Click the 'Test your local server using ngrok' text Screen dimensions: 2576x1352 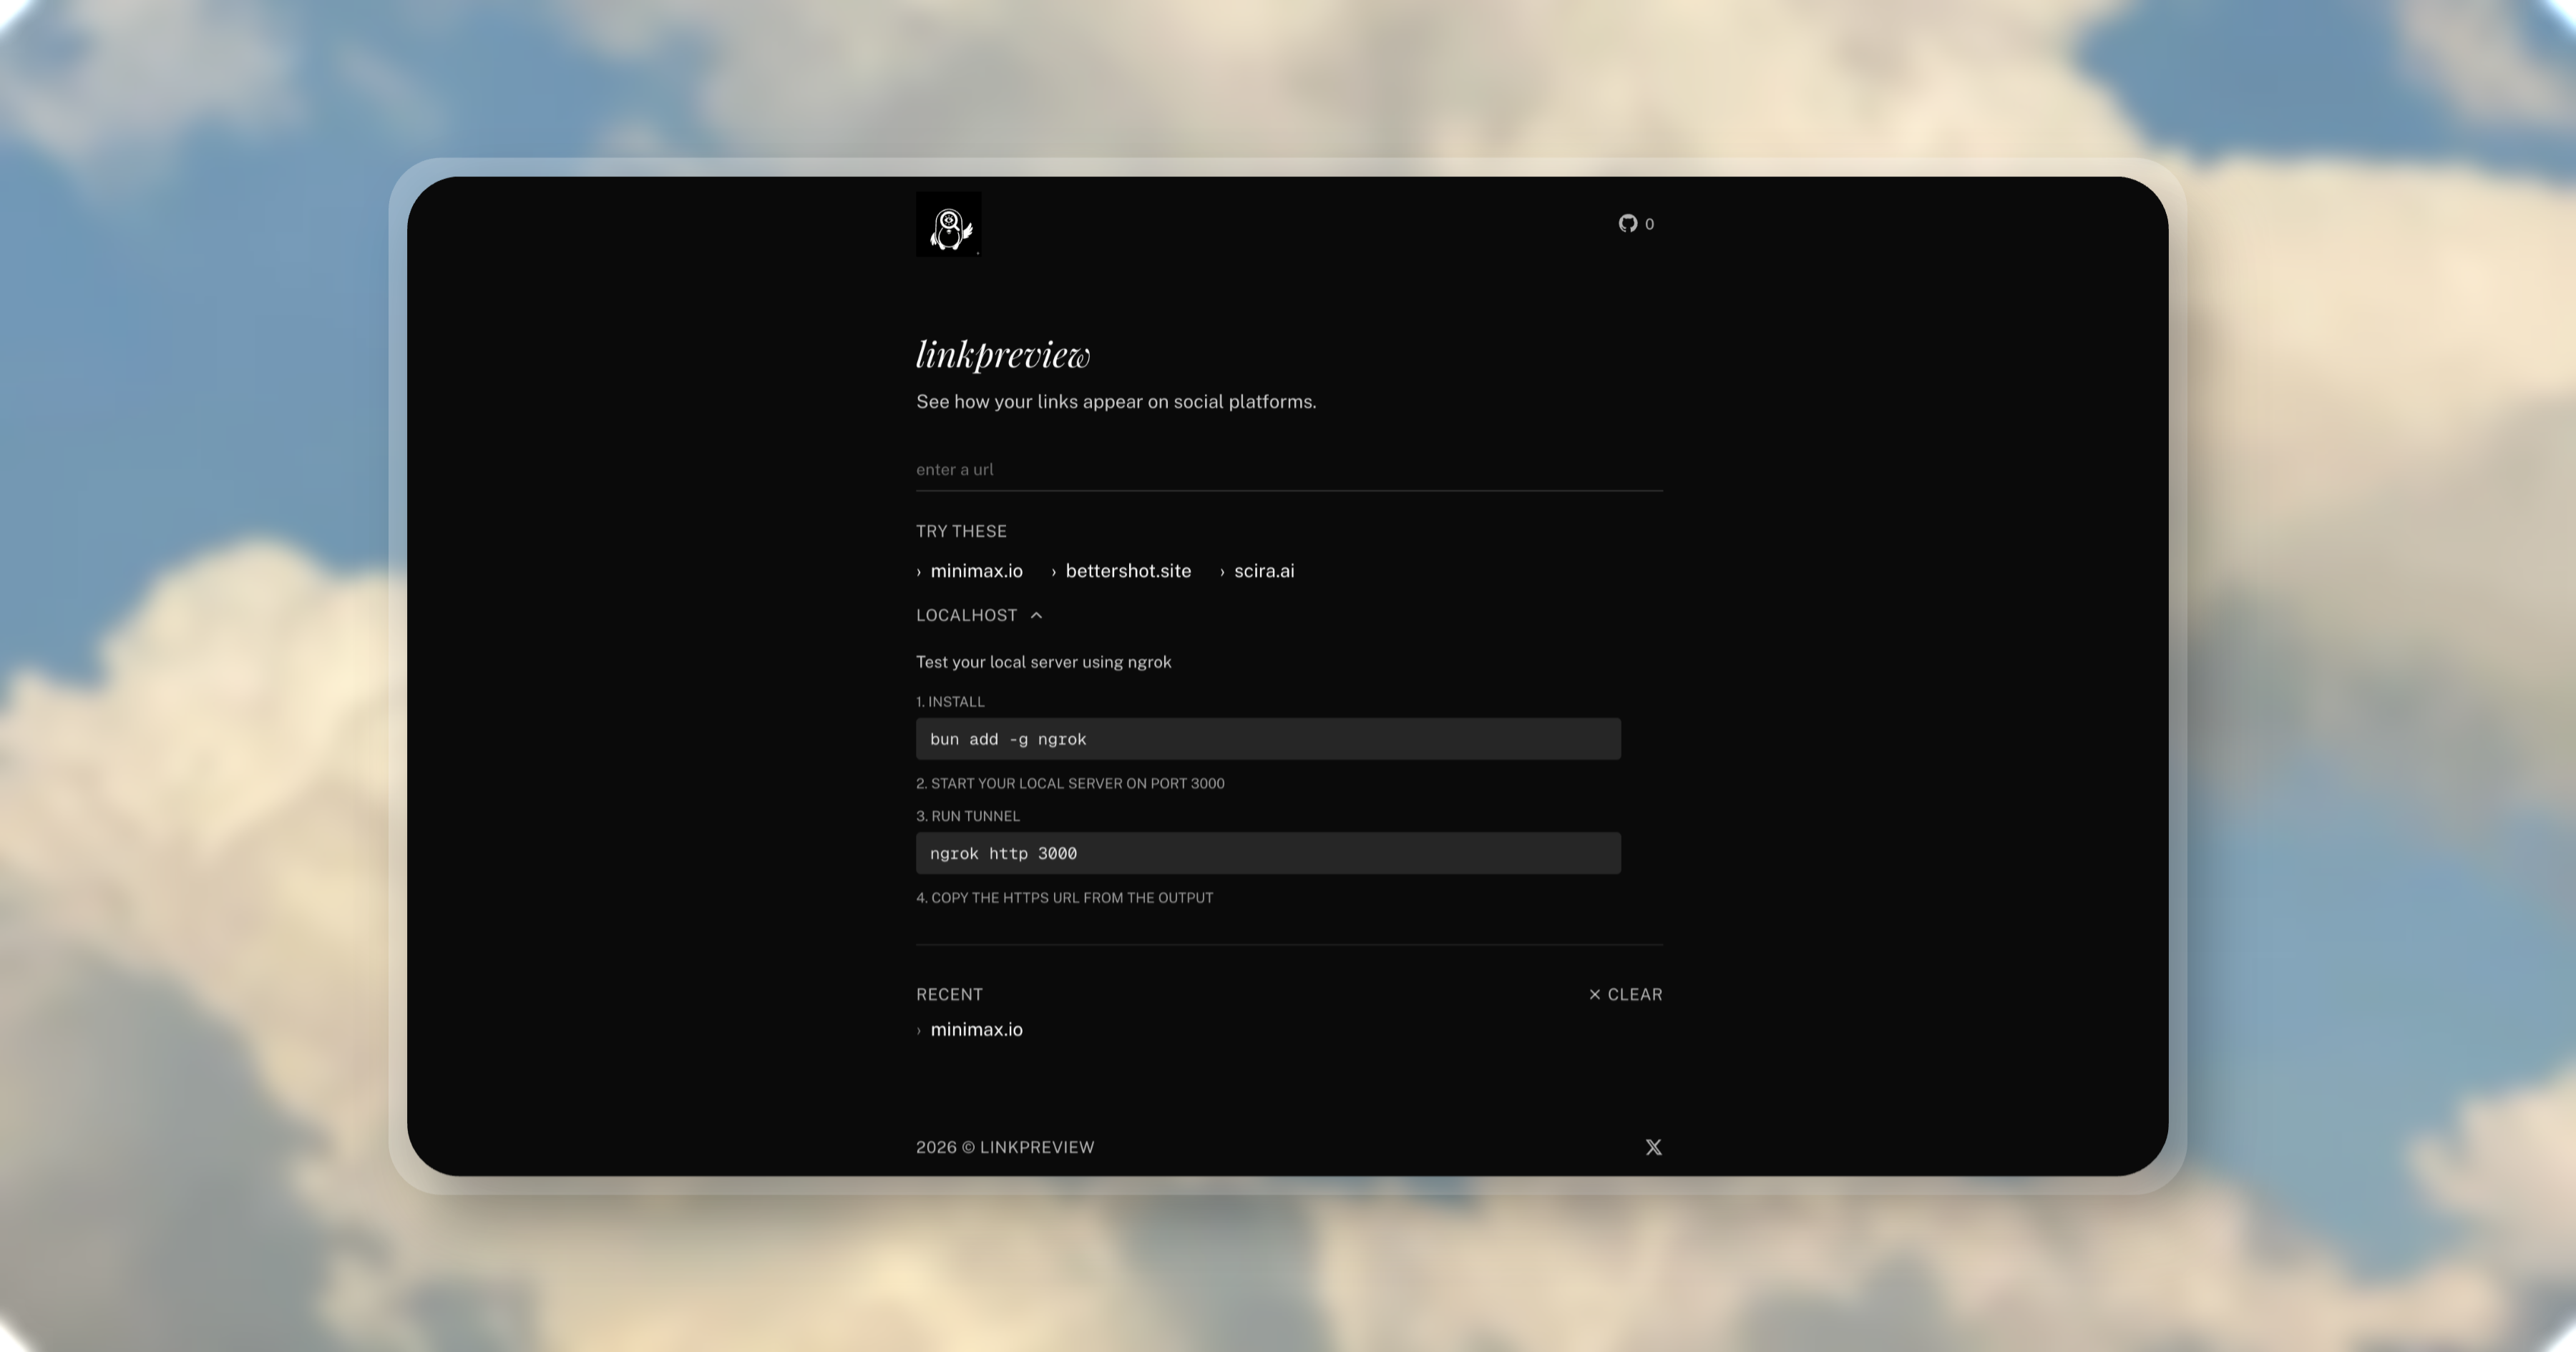pos(1043,662)
